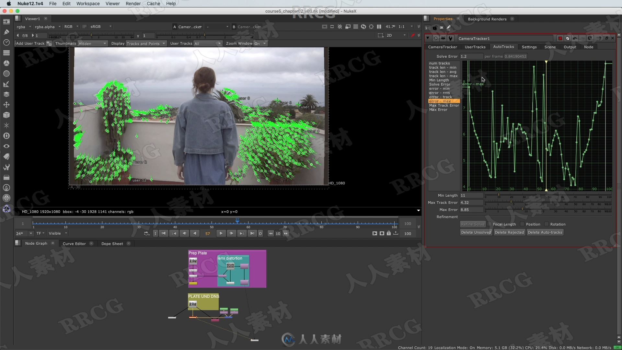Switch to the Curve Editor tab
The image size is (622, 350).
pos(74,243)
